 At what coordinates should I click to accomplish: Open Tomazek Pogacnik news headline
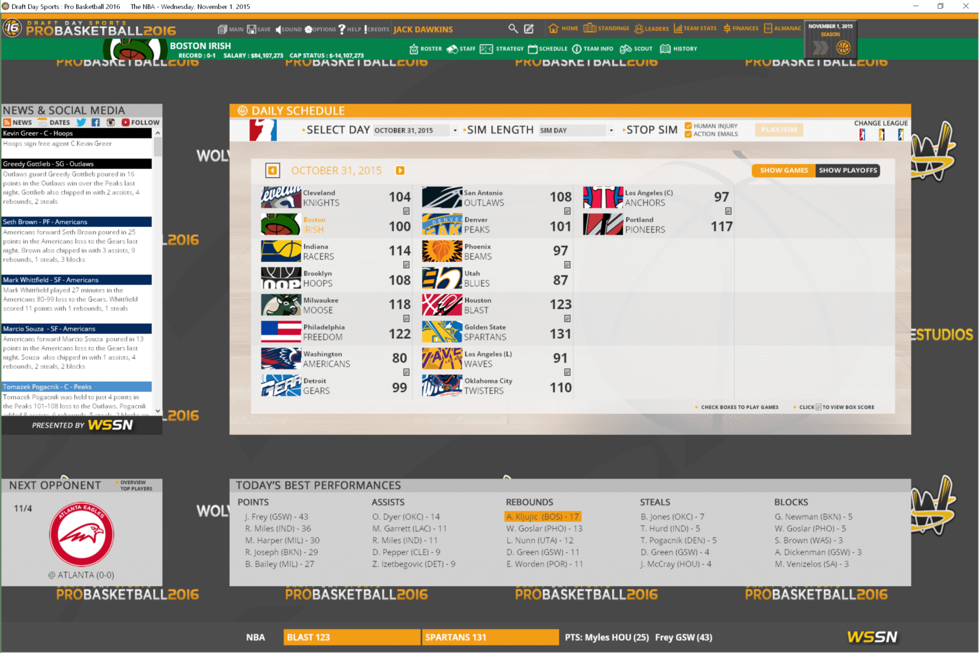76,387
